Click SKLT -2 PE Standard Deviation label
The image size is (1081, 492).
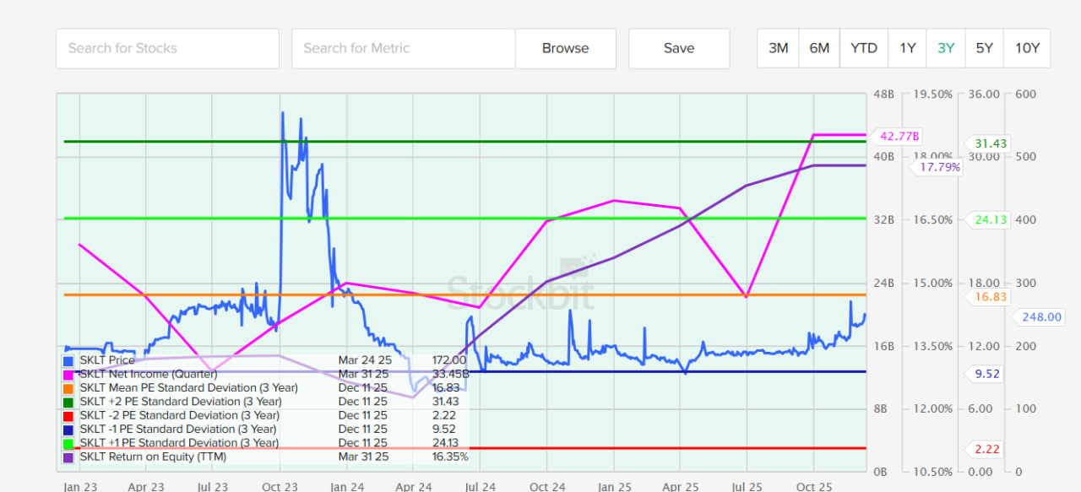pyautogui.click(x=179, y=415)
